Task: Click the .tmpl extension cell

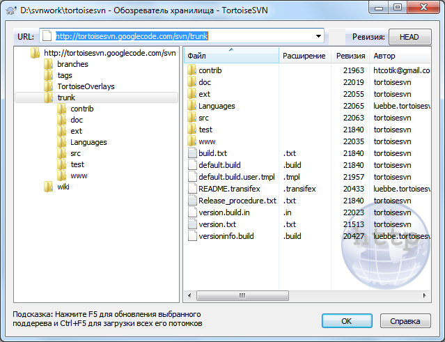Action: [292, 177]
